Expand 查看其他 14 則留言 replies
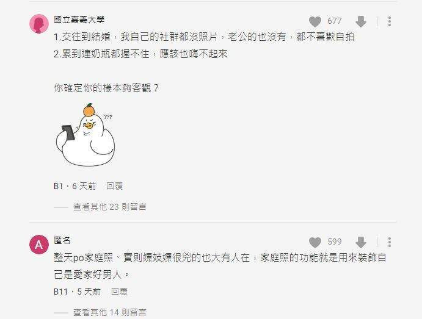The height and width of the screenshot is (319, 422). tap(110, 312)
